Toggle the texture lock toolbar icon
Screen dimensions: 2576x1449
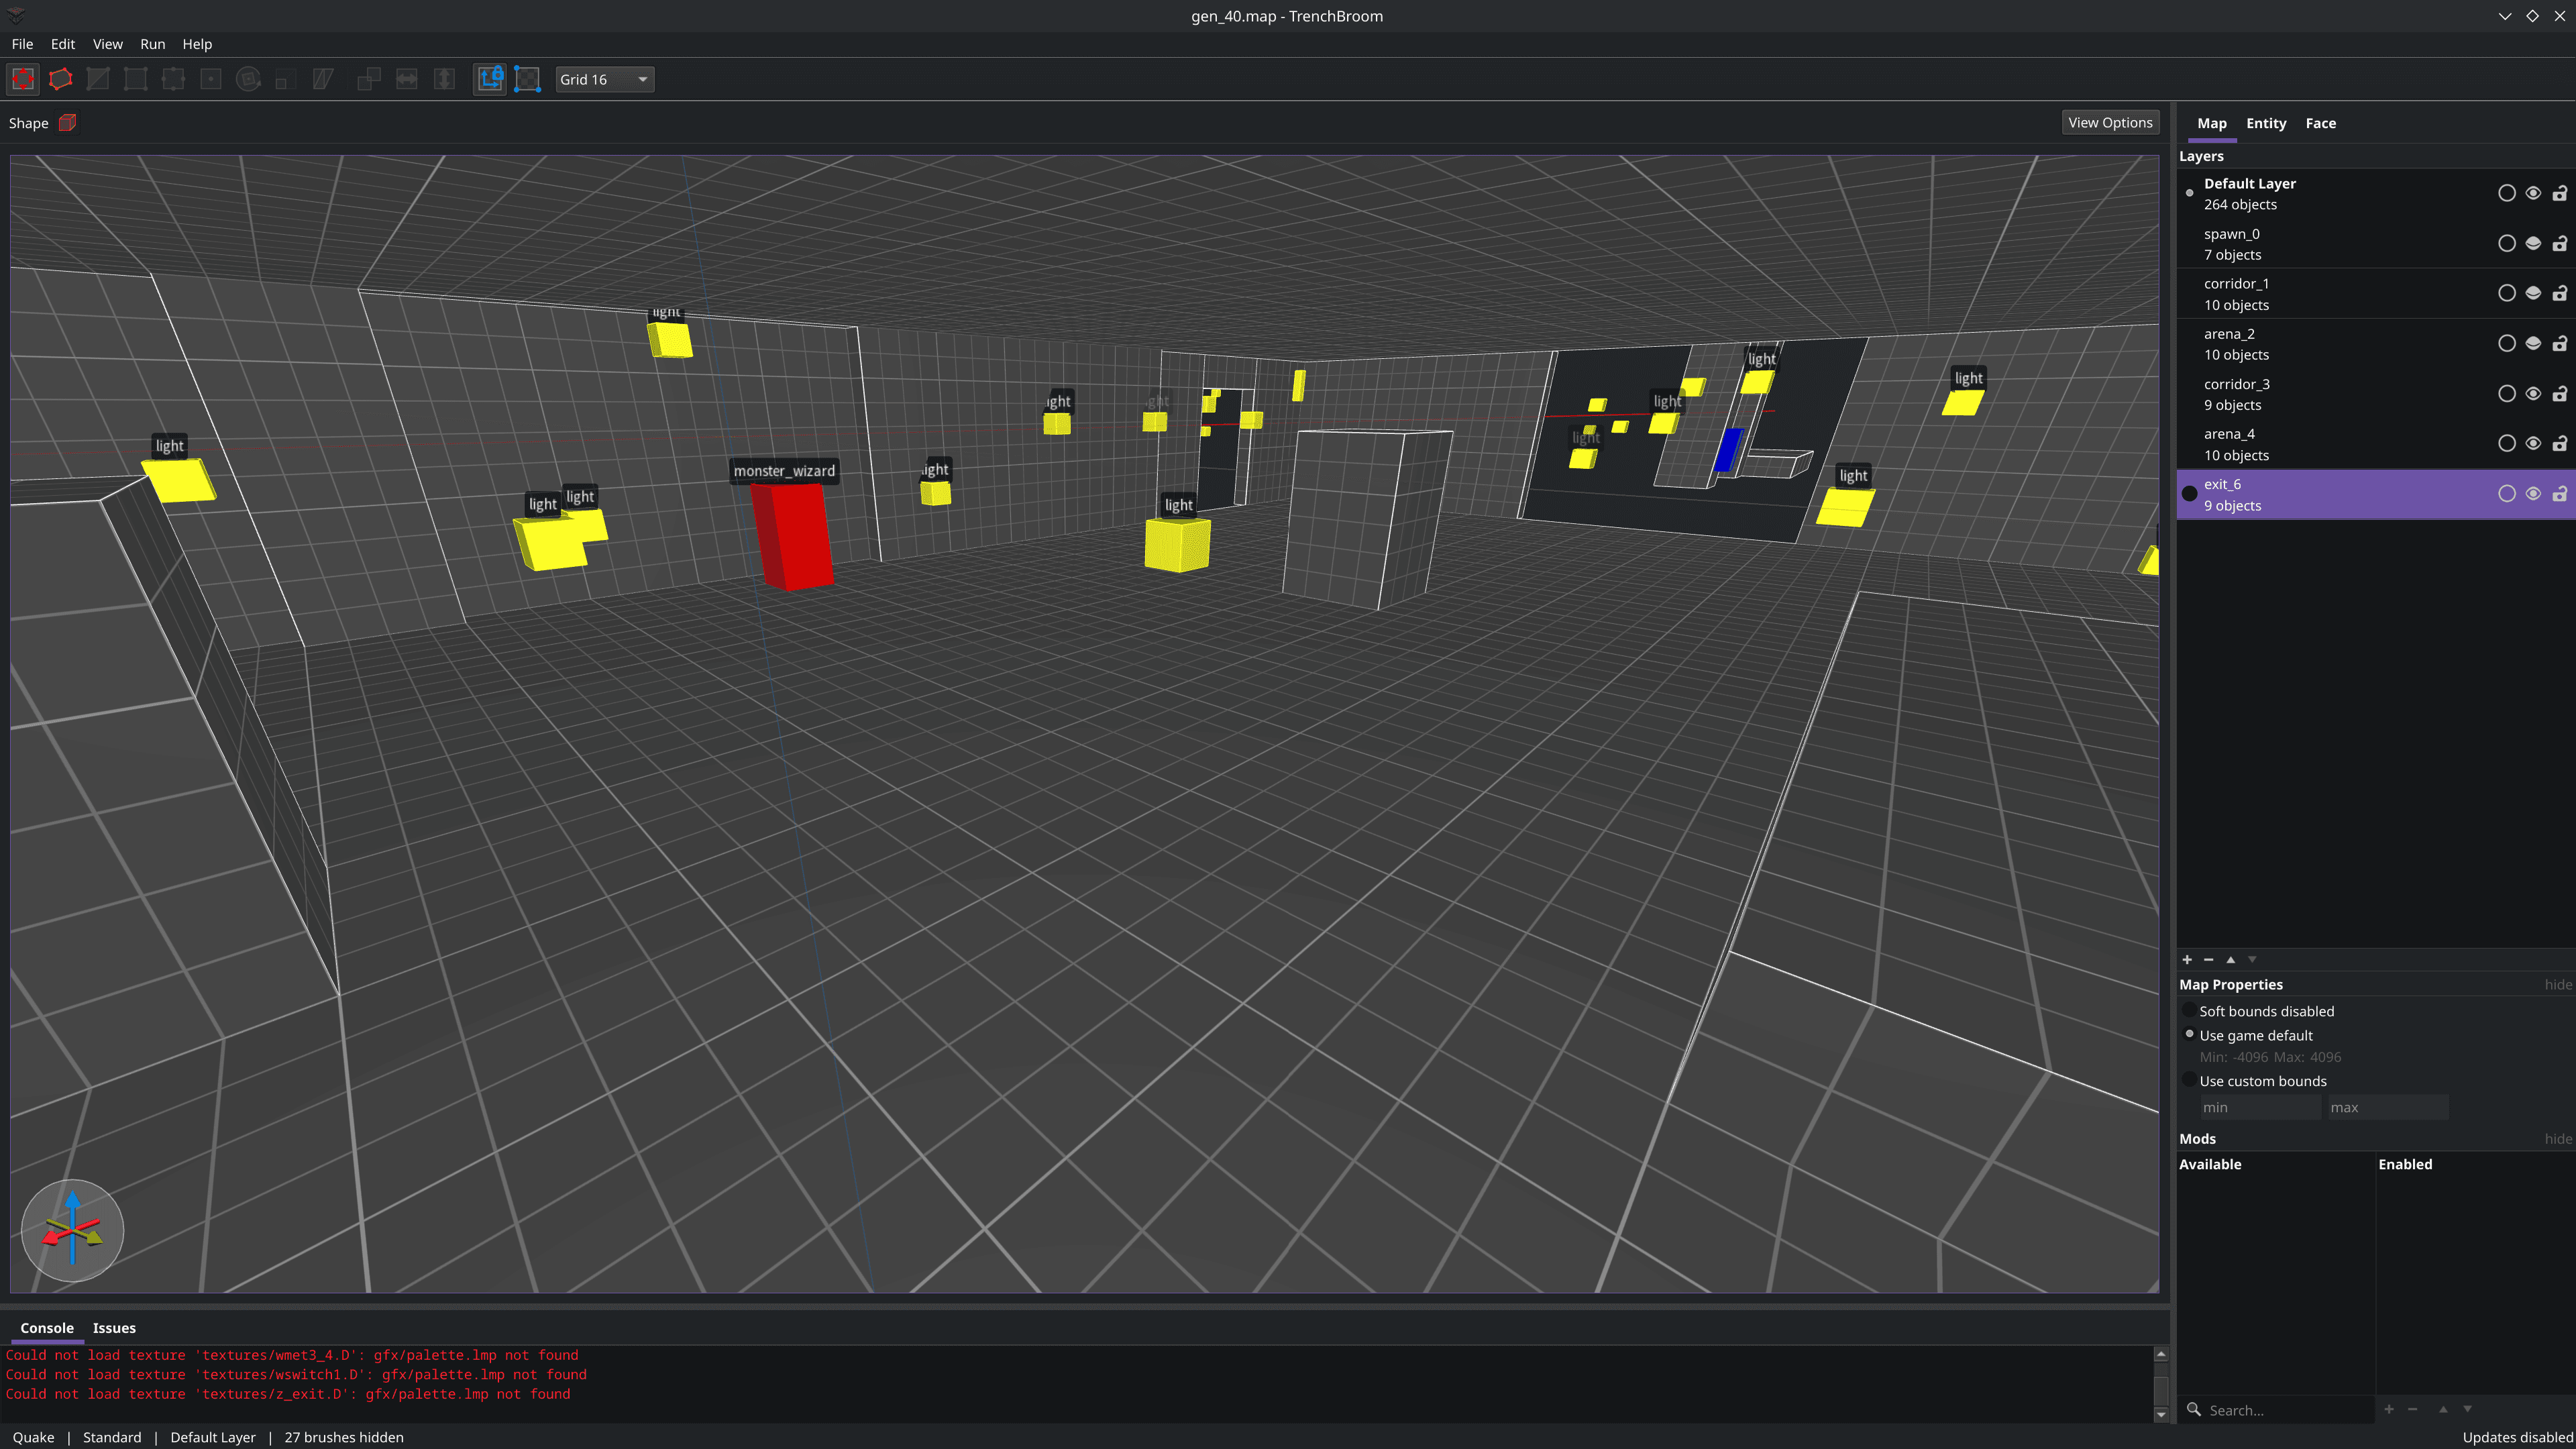click(490, 79)
